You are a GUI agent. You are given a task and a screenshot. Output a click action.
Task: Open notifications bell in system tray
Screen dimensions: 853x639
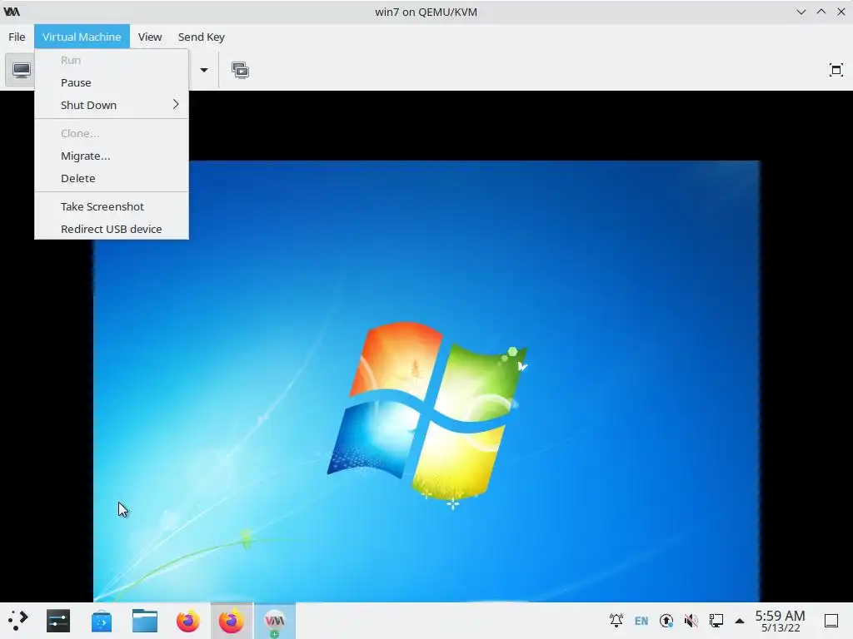pos(616,620)
